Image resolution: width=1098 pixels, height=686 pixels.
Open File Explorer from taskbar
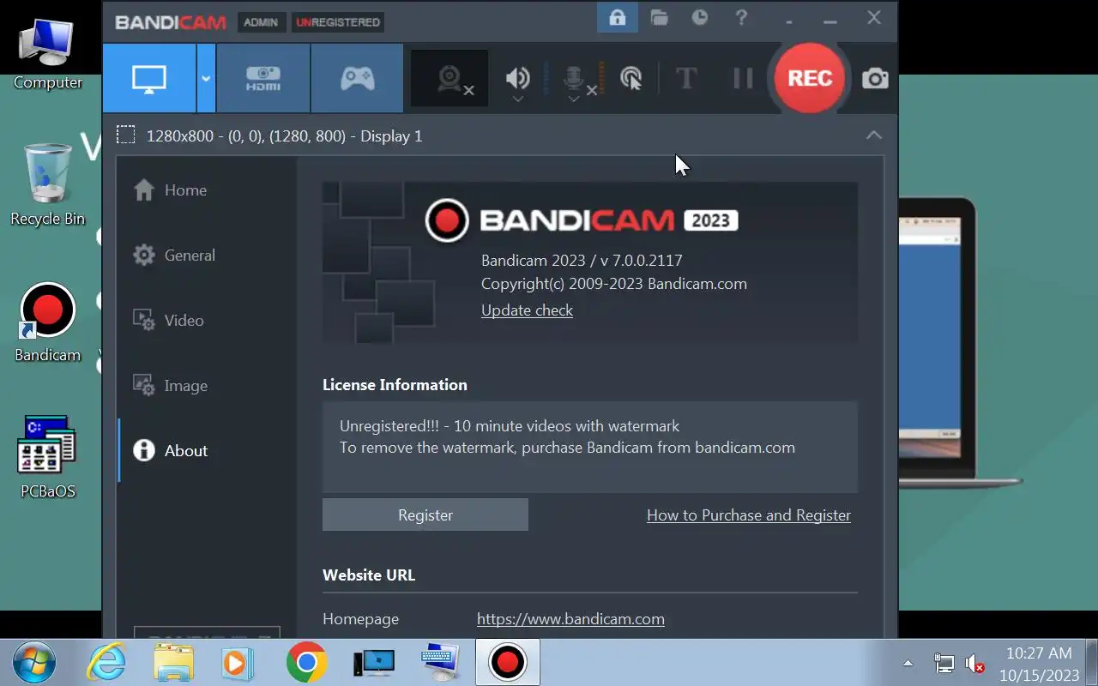172,663
